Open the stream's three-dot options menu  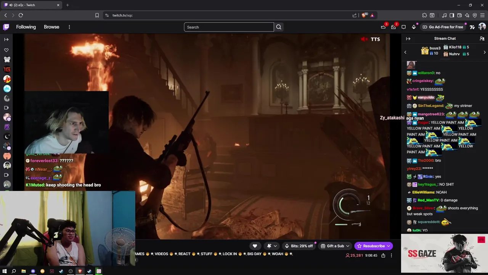tap(391, 256)
